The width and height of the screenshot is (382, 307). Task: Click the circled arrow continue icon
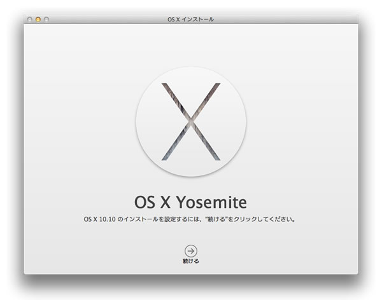[x=191, y=251]
